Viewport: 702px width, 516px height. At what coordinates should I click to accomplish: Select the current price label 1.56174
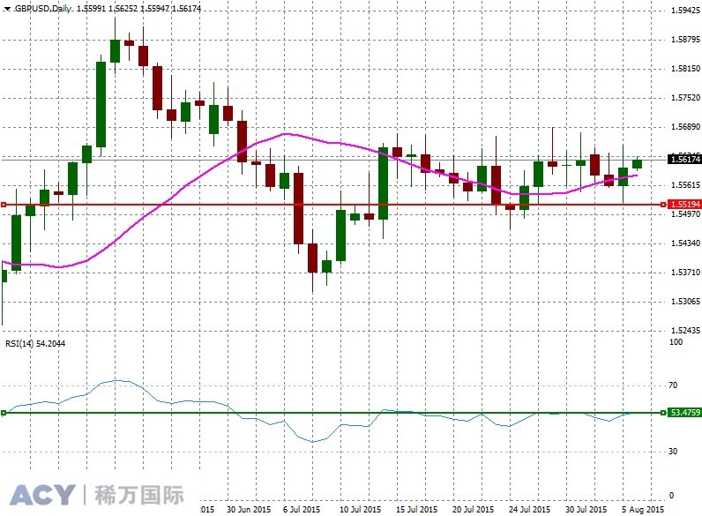click(x=684, y=159)
